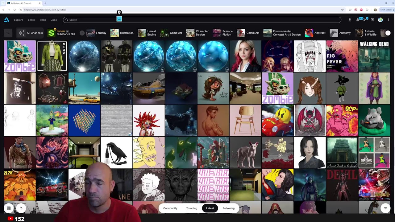Open the Fig Fever artwork thumbnail
This screenshot has height=222, width=395.
click(x=342, y=56)
